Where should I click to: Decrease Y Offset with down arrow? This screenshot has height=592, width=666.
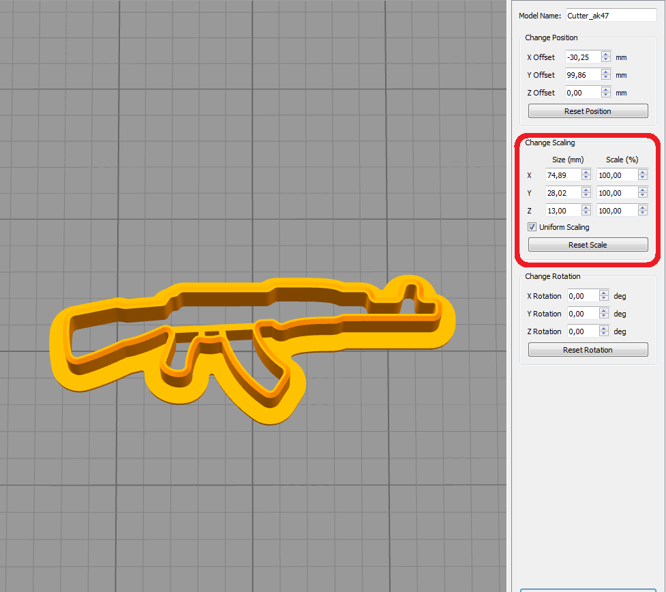point(606,78)
